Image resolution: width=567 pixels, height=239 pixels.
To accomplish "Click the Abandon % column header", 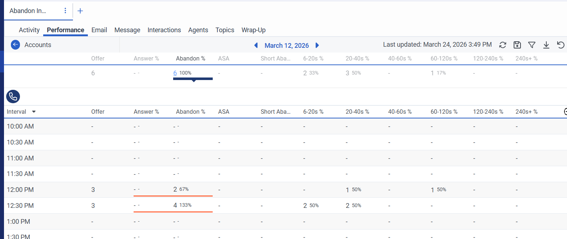I will click(x=191, y=112).
